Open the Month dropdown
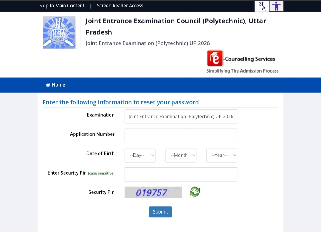This screenshot has width=321, height=232. pyautogui.click(x=181, y=155)
